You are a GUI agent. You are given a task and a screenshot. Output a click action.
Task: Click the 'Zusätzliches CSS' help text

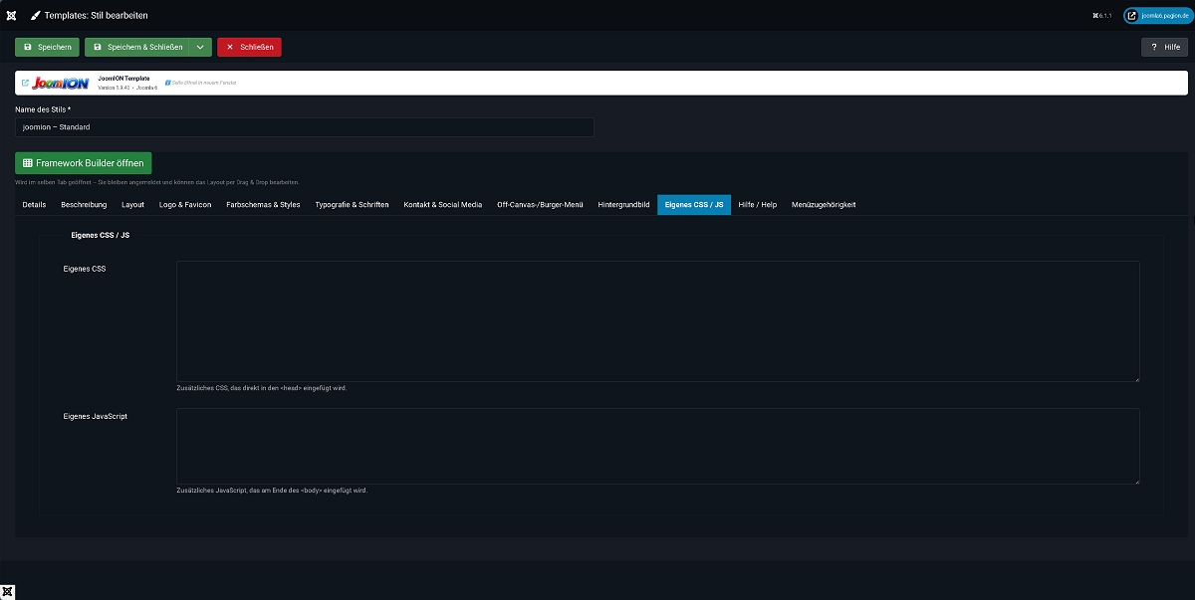tap(262, 388)
